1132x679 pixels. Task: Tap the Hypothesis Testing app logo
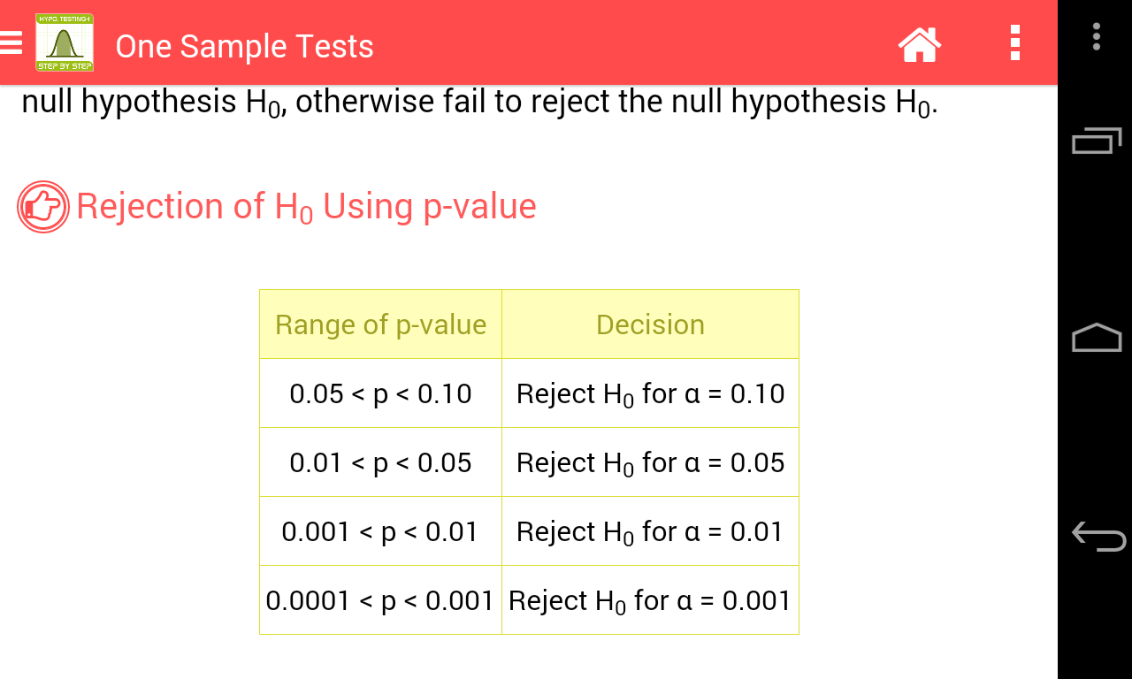coord(65,42)
